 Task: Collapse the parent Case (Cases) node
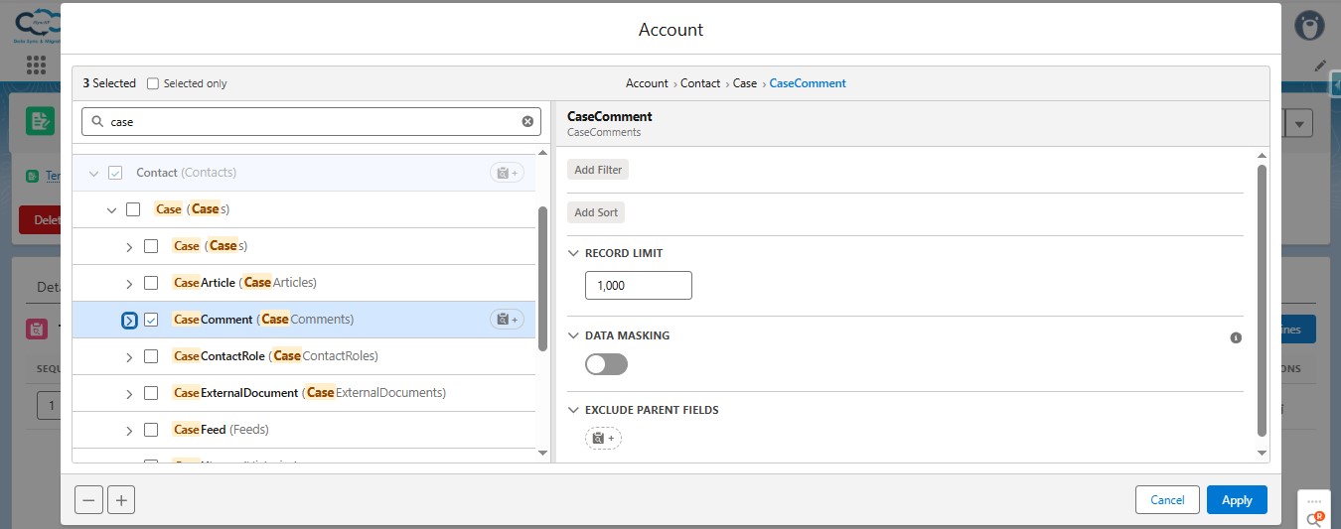click(x=111, y=209)
